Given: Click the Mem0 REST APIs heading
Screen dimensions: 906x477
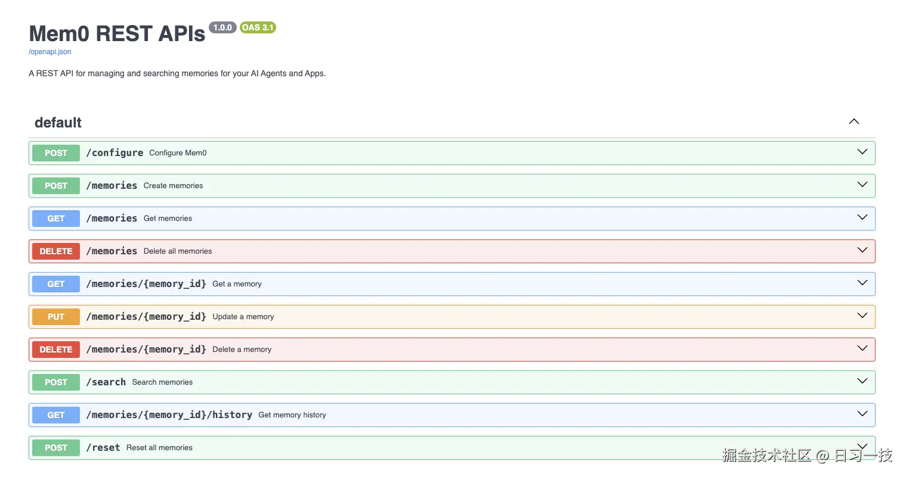Looking at the screenshot, I should coord(116,33).
